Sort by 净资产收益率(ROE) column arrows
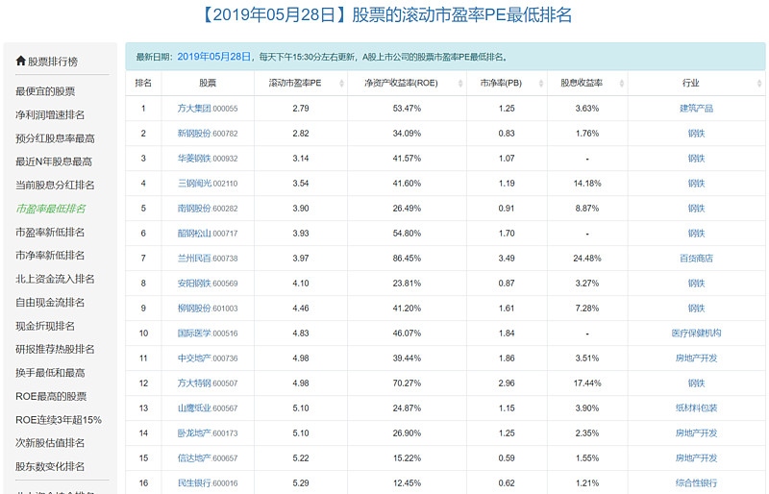 click(x=460, y=84)
